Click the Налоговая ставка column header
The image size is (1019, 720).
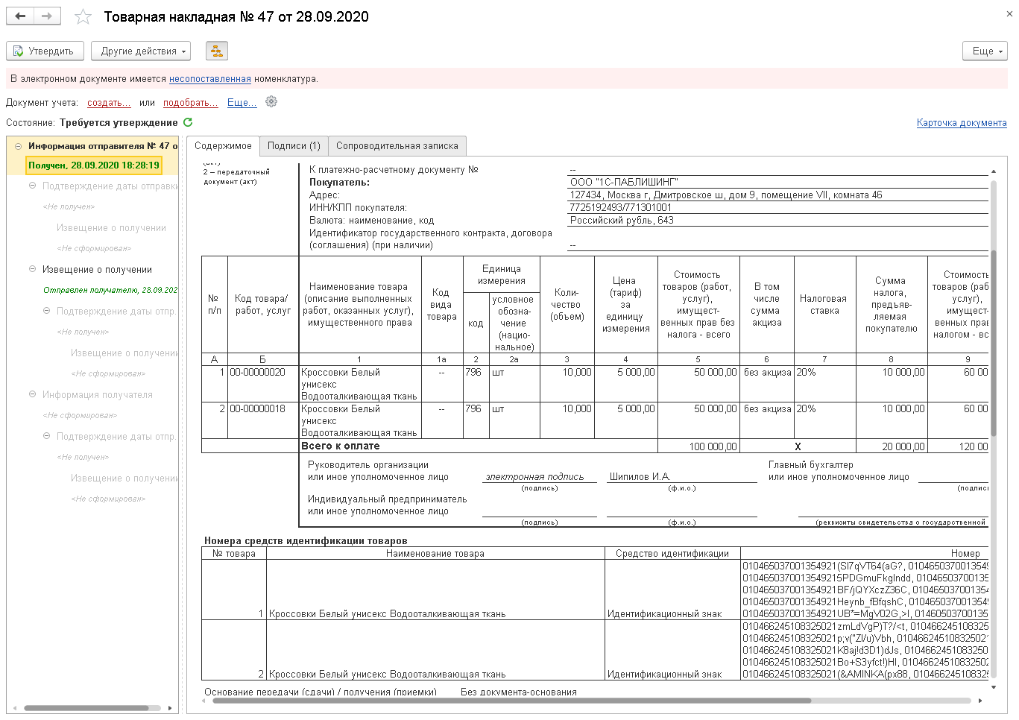[x=824, y=305]
